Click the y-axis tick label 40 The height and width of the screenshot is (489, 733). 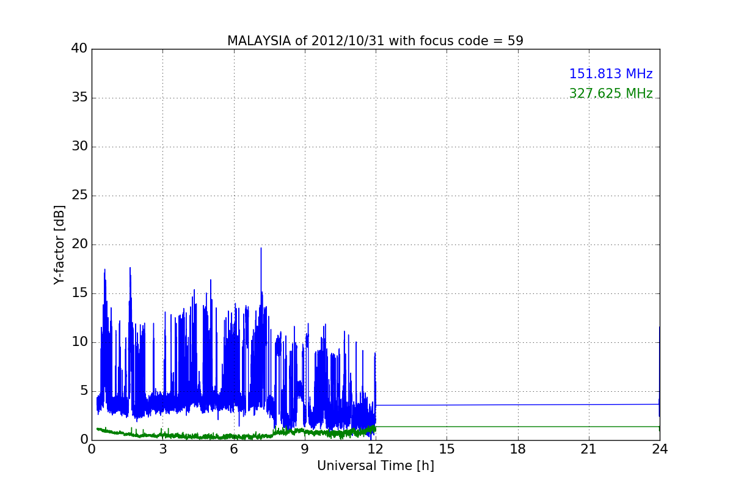(78, 49)
